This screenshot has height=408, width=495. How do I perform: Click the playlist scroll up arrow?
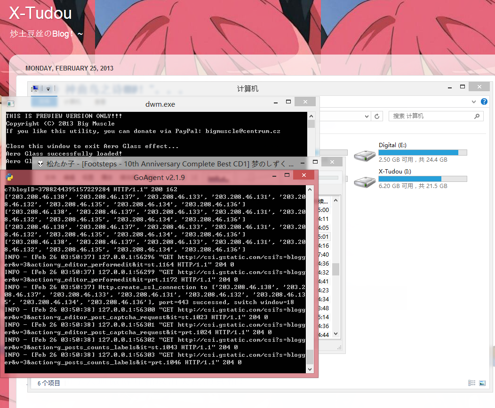(x=335, y=200)
